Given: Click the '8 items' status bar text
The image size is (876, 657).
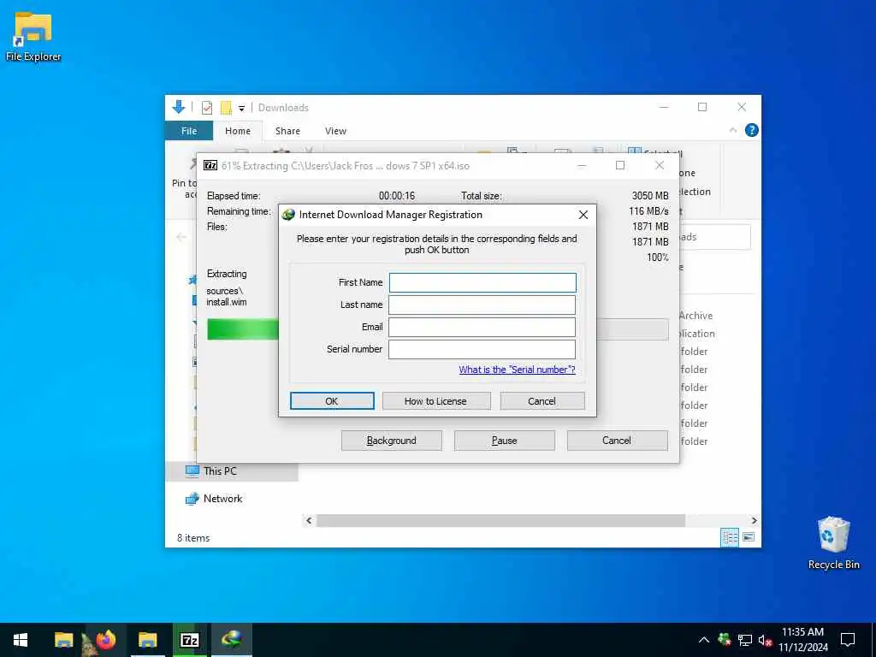Looking at the screenshot, I should point(193,538).
